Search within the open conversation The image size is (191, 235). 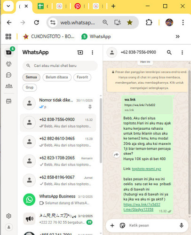point(169,53)
